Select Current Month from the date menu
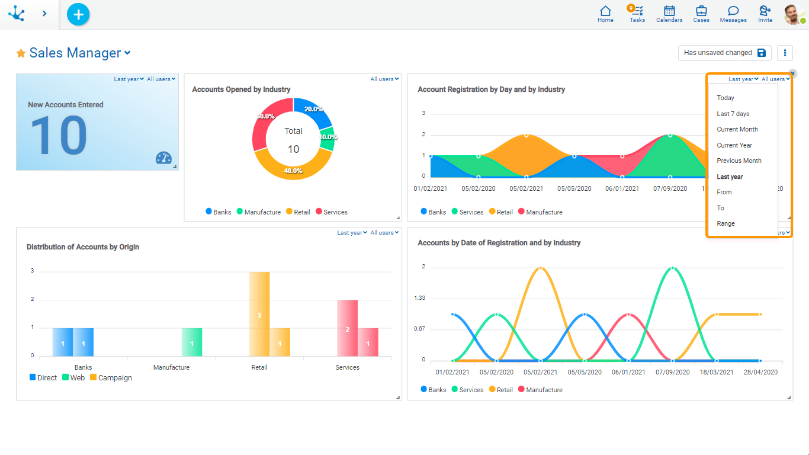809x455 pixels. [737, 129]
